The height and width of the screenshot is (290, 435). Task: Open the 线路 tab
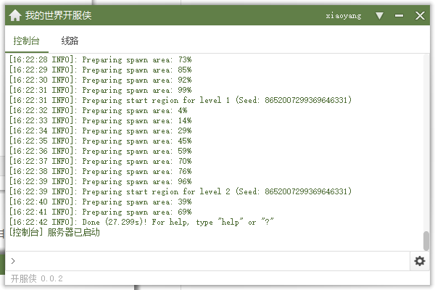coord(70,41)
